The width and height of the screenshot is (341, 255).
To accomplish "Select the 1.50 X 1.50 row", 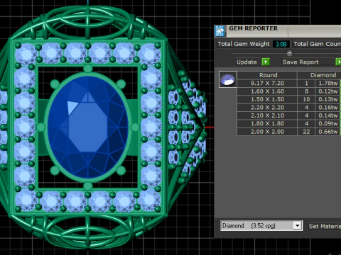I will pyautogui.click(x=289, y=99).
